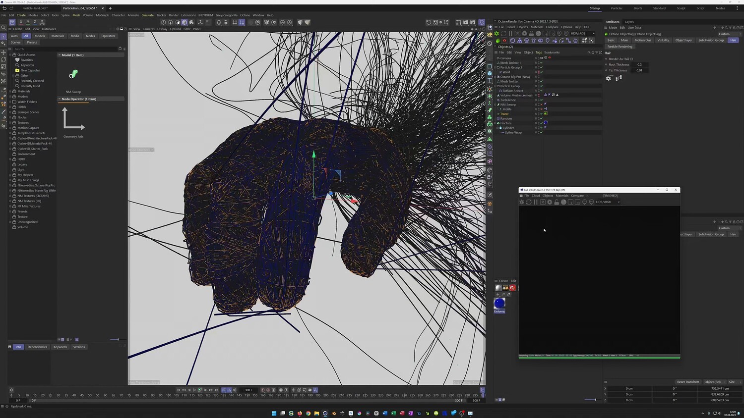Open the Simulate menu

pyautogui.click(x=148, y=15)
